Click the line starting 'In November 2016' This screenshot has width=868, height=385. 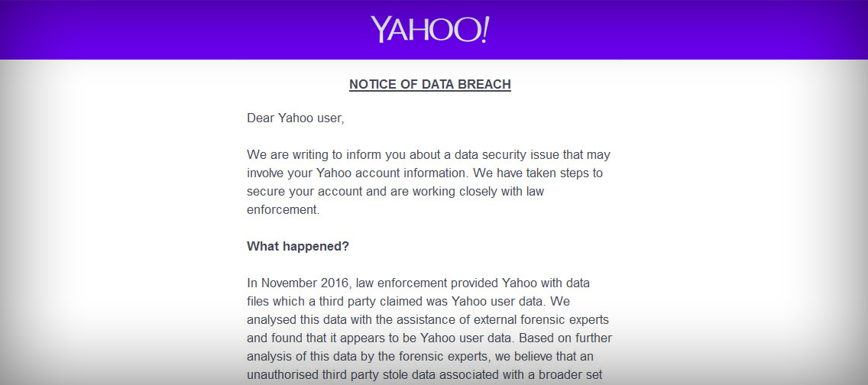419,283
